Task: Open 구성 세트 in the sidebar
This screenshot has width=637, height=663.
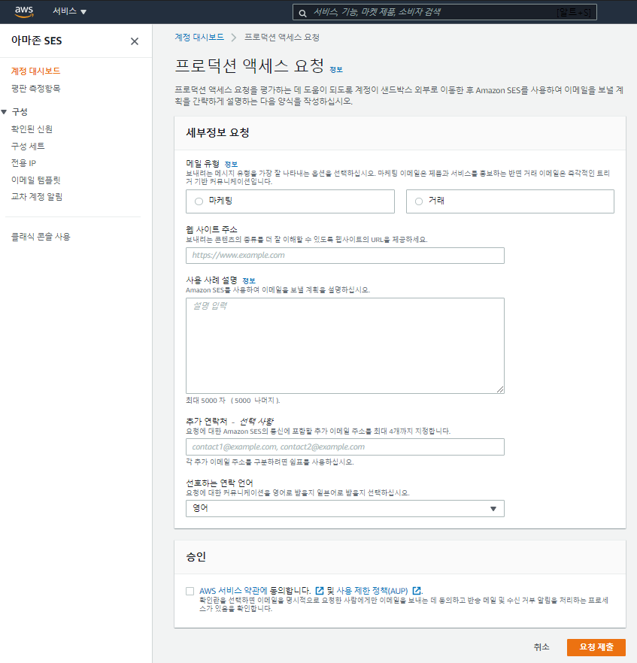Action: [x=28, y=147]
